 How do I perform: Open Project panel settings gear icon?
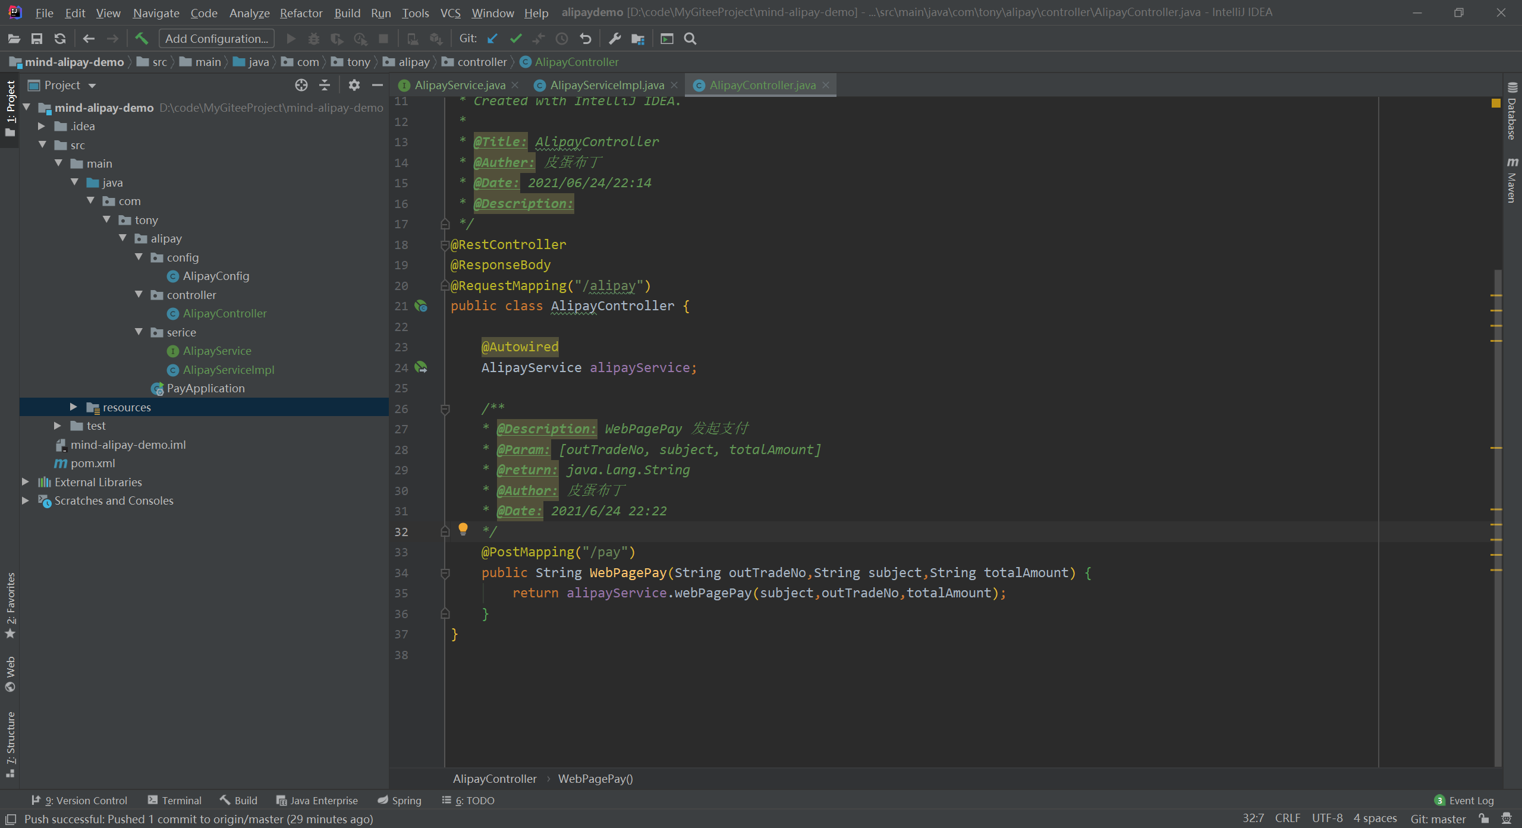[354, 85]
